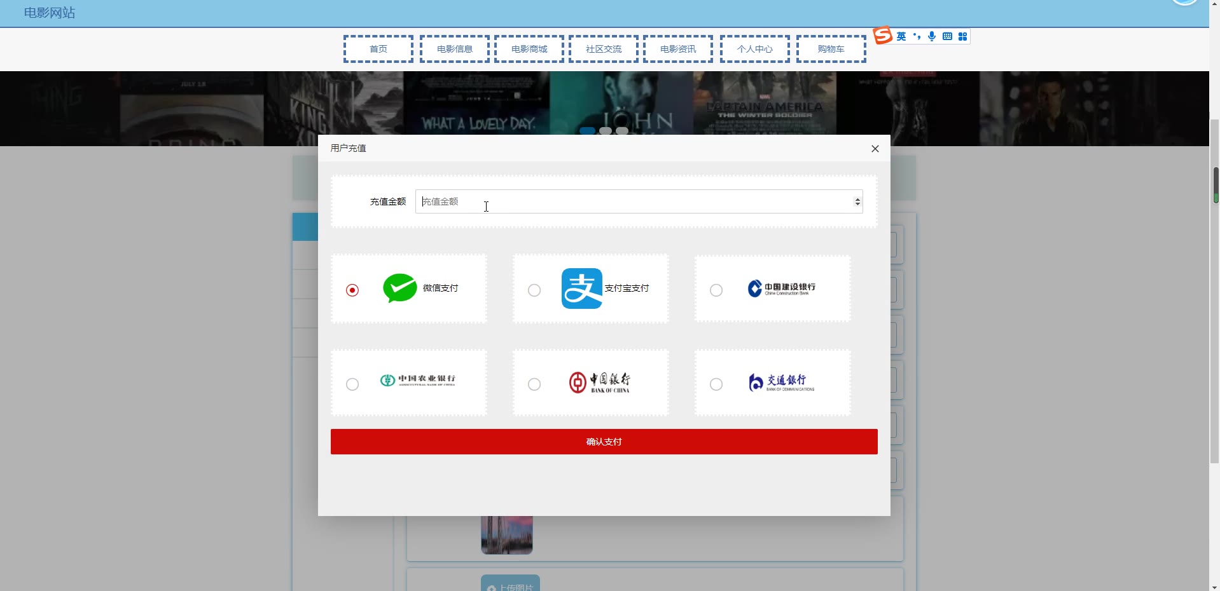The width and height of the screenshot is (1220, 591).
Task: Click the 确认支付 red button
Action: click(x=604, y=442)
